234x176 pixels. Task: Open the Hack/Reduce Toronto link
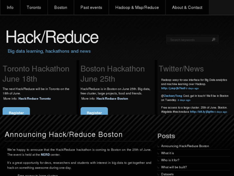click(35, 98)
